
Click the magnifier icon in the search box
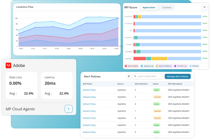pyautogui.click(x=135, y=76)
